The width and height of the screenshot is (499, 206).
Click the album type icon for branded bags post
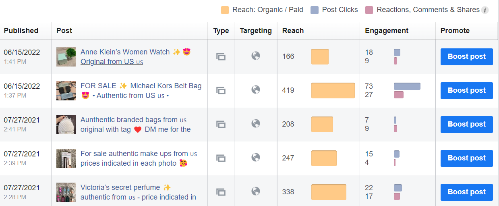[221, 124]
